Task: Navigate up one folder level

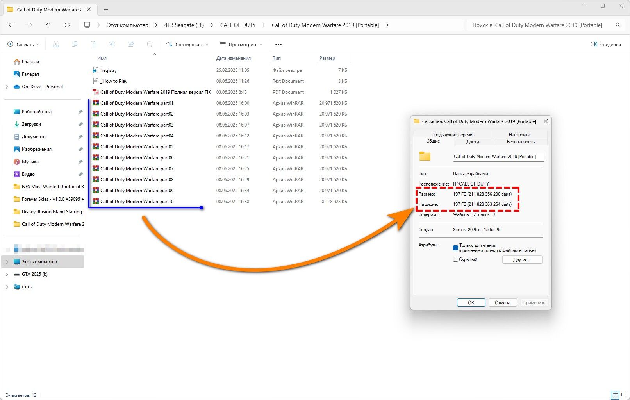Action: (x=48, y=25)
